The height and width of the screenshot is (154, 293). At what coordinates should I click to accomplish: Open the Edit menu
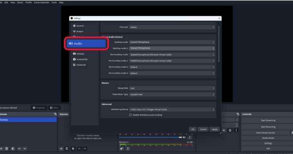(x=6, y=2)
